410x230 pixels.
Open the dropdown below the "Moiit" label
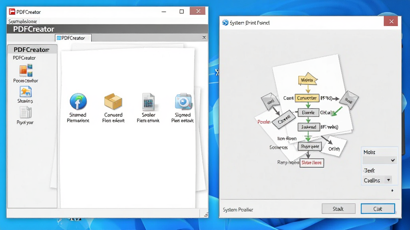[380, 161]
